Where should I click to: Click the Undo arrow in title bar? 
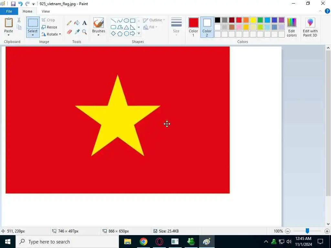tap(20, 4)
